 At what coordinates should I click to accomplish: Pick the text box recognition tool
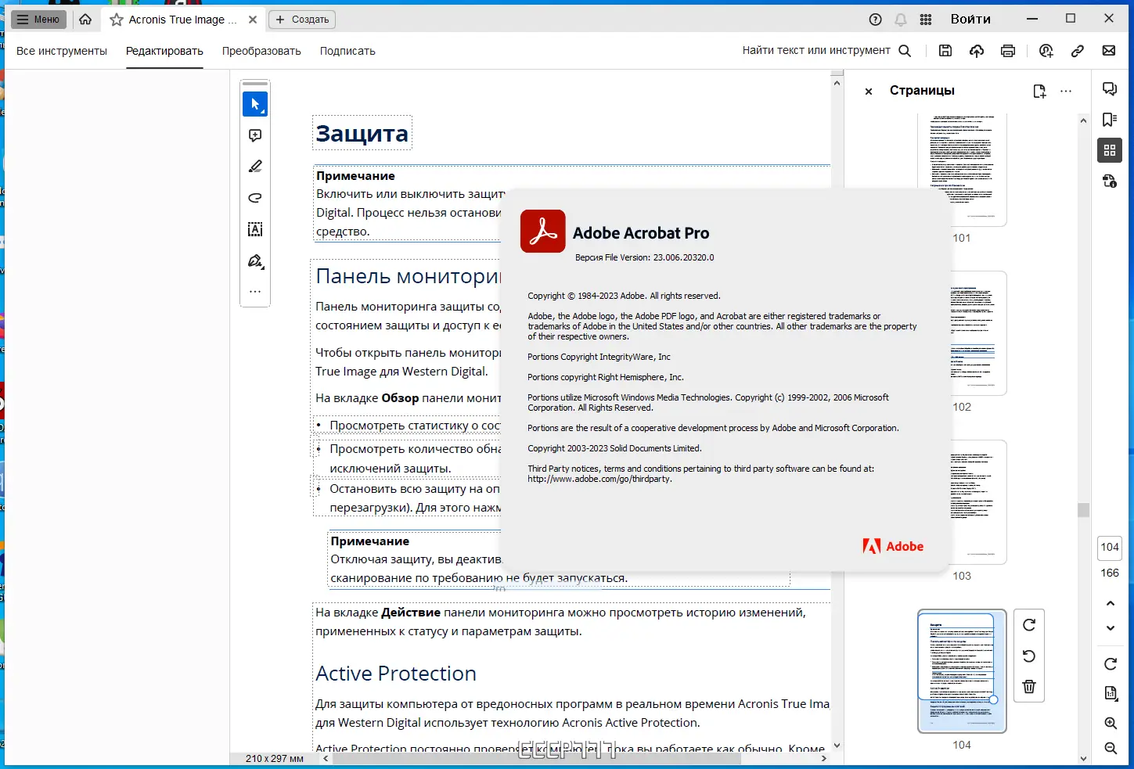(x=255, y=229)
